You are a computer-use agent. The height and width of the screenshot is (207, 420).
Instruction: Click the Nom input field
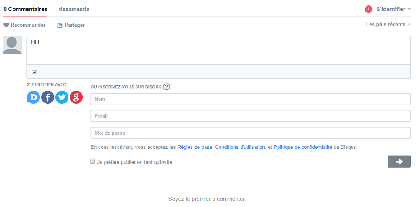(250, 99)
